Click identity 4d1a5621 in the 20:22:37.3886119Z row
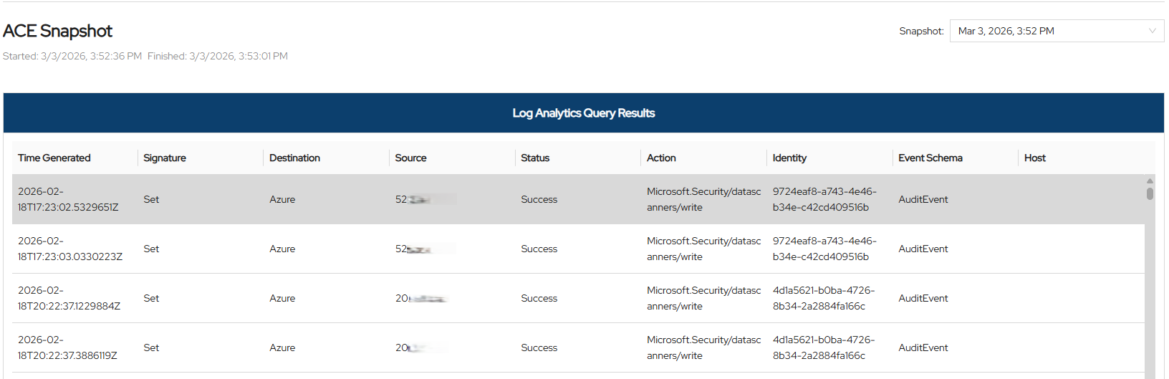Viewport: 1169px width, 379px height. tap(824, 347)
